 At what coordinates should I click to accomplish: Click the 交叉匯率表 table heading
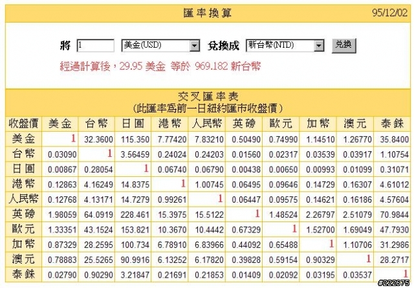[x=208, y=96]
